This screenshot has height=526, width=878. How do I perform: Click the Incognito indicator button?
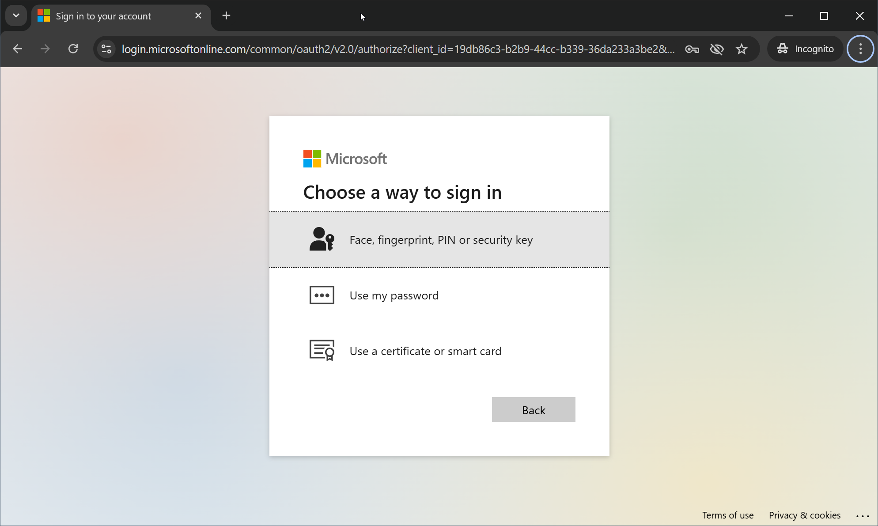pyautogui.click(x=806, y=49)
